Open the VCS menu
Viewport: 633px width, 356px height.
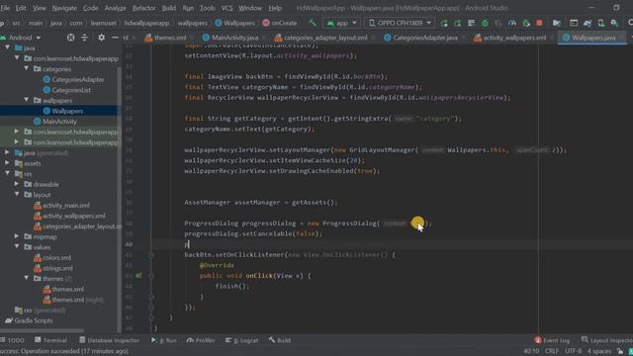tap(226, 8)
